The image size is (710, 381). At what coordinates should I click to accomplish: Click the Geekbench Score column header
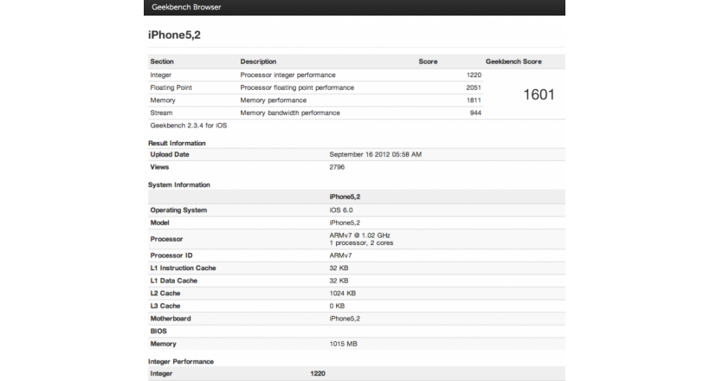click(x=513, y=61)
